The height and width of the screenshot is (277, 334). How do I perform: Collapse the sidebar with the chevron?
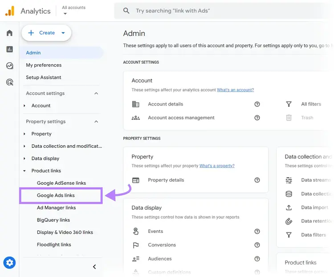click(x=94, y=267)
